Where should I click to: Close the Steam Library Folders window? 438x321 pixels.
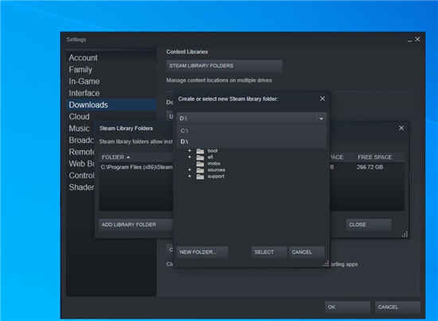[401, 128]
